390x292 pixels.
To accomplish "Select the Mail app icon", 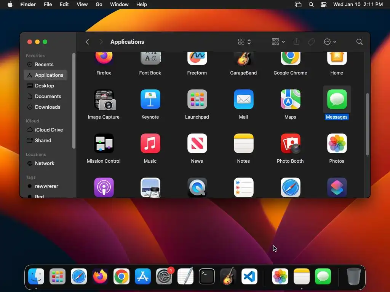I will 243,99.
